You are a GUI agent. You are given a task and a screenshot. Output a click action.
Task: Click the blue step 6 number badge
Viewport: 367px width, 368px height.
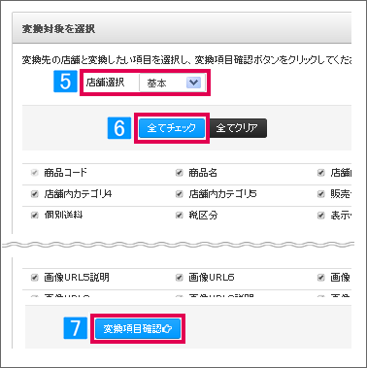(119, 128)
